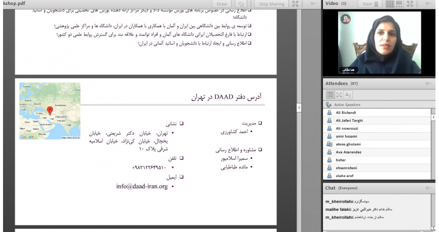This screenshot has height=232, width=439.
Task: Click the Attendees list scrollbar handle
Action: [433, 117]
